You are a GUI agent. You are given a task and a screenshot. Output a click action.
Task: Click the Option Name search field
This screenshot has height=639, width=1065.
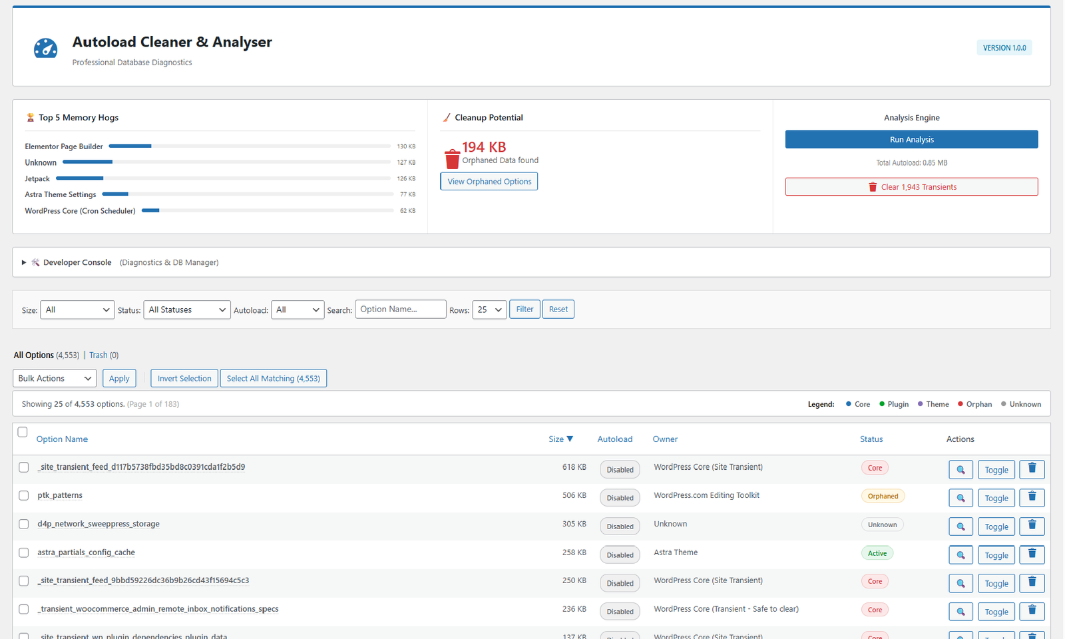(x=400, y=309)
